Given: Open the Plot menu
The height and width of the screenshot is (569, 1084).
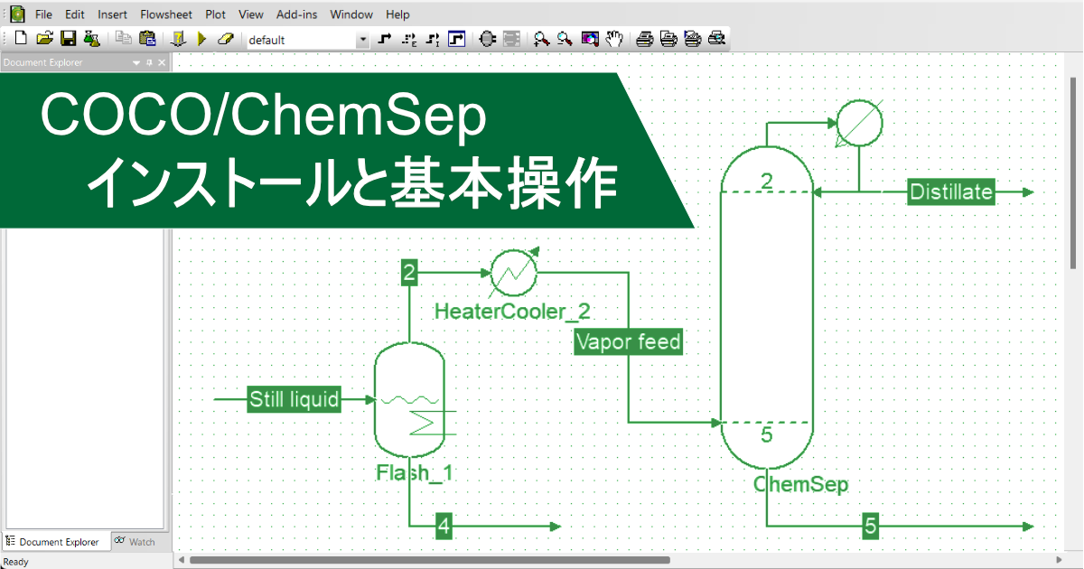Looking at the screenshot, I should tap(216, 14).
